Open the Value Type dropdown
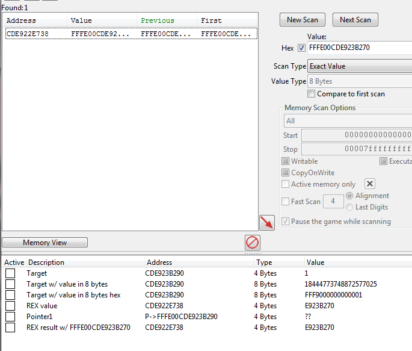 click(x=360, y=81)
